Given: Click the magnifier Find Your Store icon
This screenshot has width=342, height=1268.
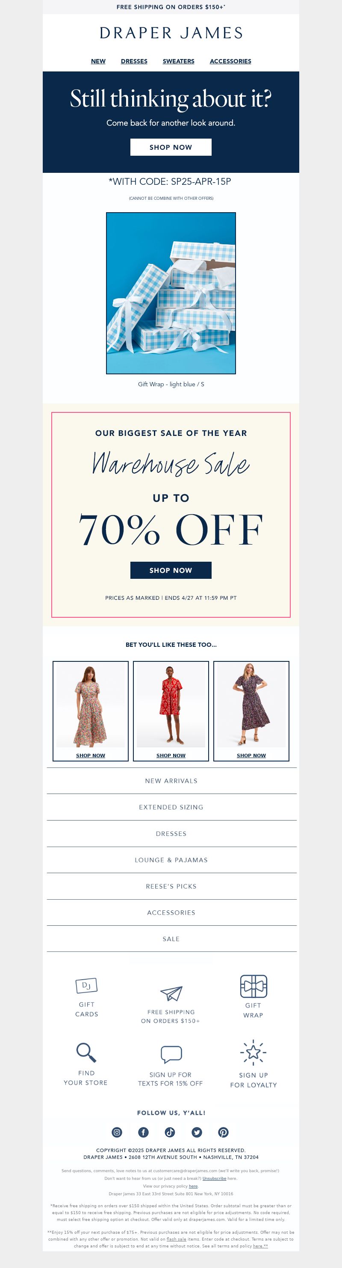Looking at the screenshot, I should pyautogui.click(x=86, y=1052).
